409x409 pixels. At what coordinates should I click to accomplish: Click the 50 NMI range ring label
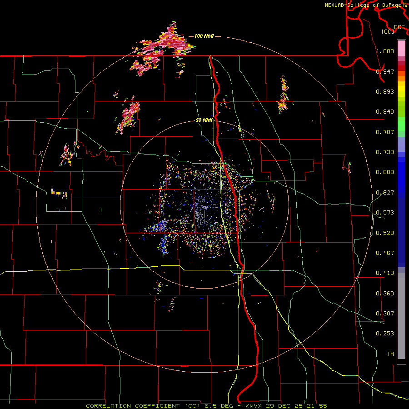[x=204, y=120]
